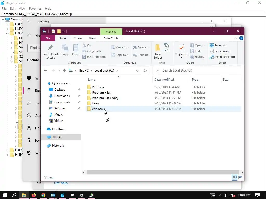
Task: Choose Select none in the ribbon
Action: (220, 51)
